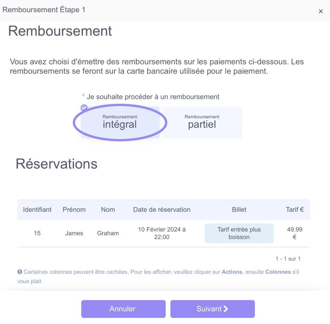Image resolution: width=330 pixels, height=324 pixels.
Task: Select the Remboursement intégral option
Action: (x=120, y=123)
